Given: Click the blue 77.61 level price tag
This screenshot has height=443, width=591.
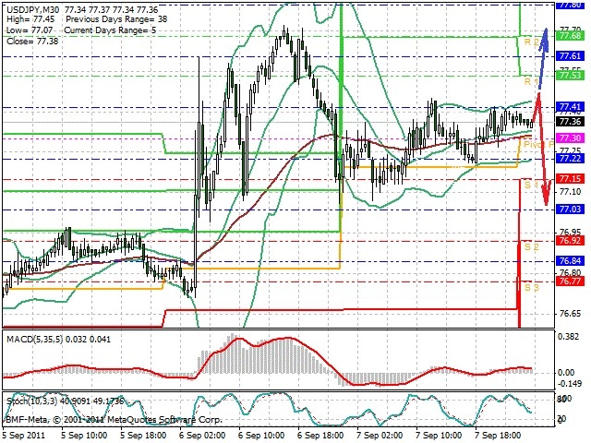Looking at the screenshot, I should coord(571,56).
